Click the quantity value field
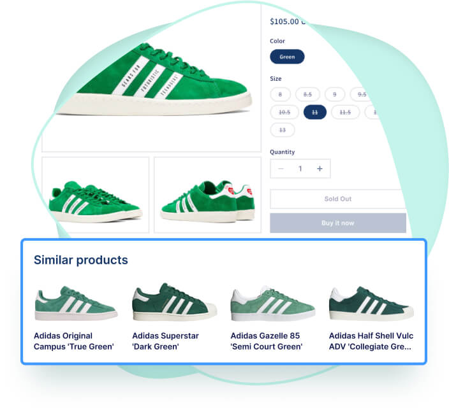The image size is (449, 412). [300, 169]
